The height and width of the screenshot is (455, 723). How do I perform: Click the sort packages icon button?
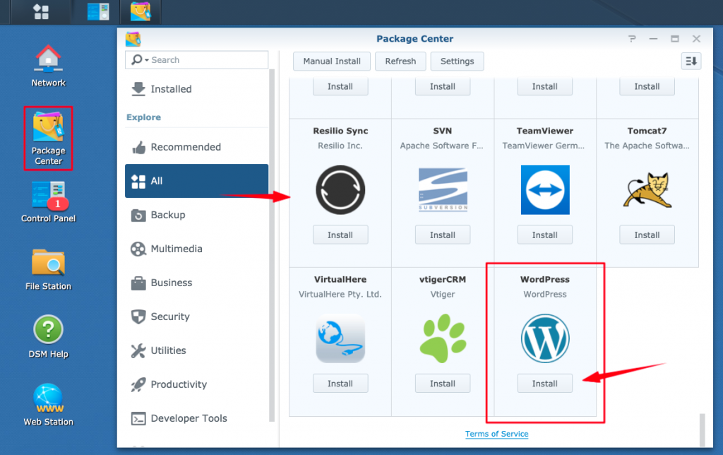[691, 61]
